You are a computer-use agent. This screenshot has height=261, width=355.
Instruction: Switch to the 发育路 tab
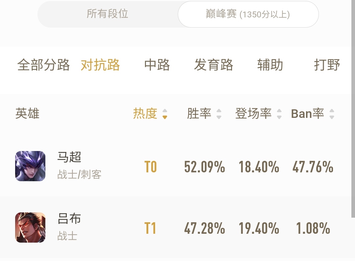(214, 65)
